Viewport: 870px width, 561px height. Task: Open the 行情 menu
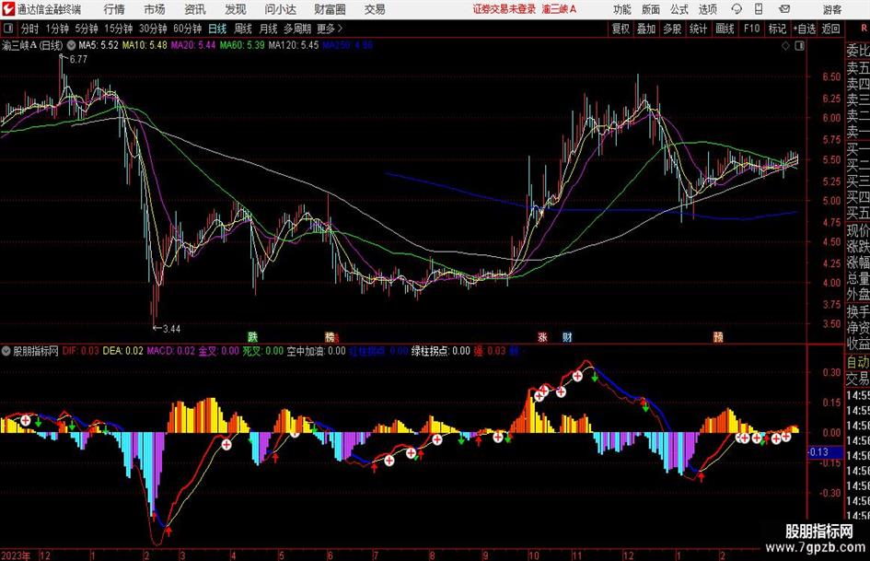point(114,9)
